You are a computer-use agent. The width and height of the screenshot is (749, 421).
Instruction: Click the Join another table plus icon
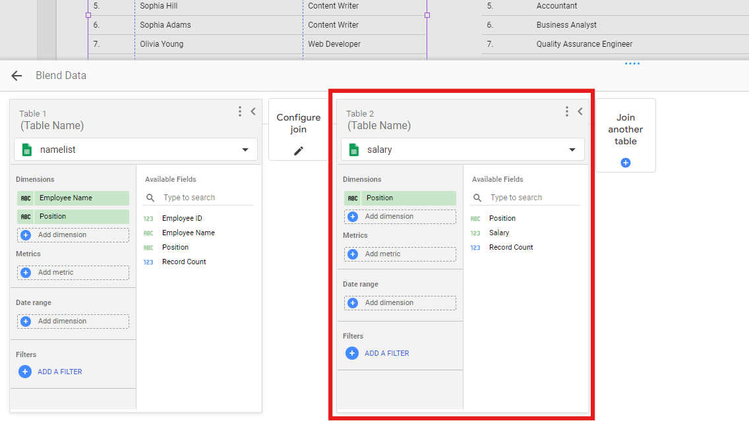pos(626,162)
